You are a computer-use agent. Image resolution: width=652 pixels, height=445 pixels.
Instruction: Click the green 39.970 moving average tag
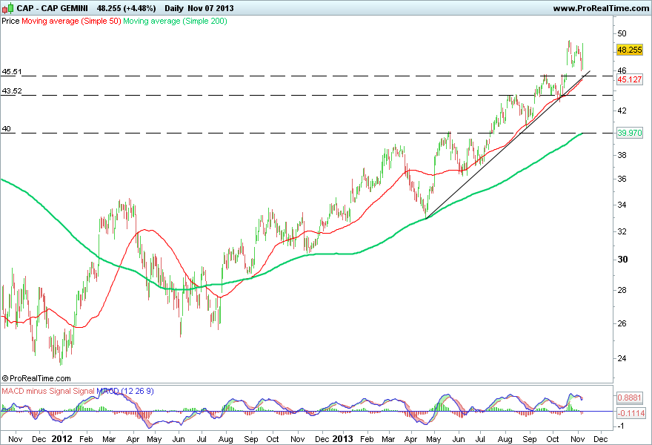click(630, 133)
